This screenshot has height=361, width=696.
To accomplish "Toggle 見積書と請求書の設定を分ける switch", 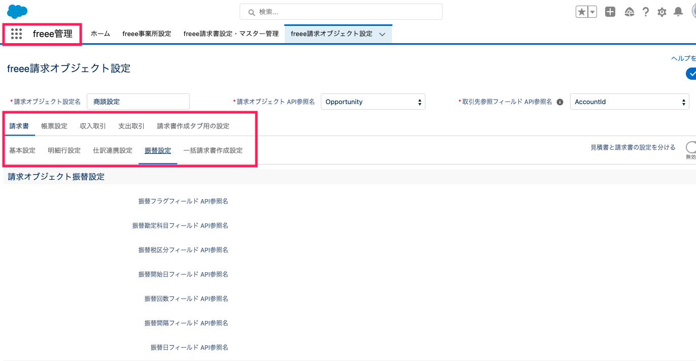I will click(690, 148).
